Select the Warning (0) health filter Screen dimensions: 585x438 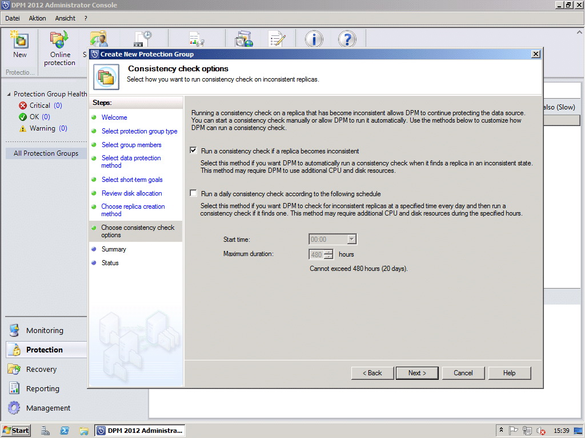[x=49, y=128]
